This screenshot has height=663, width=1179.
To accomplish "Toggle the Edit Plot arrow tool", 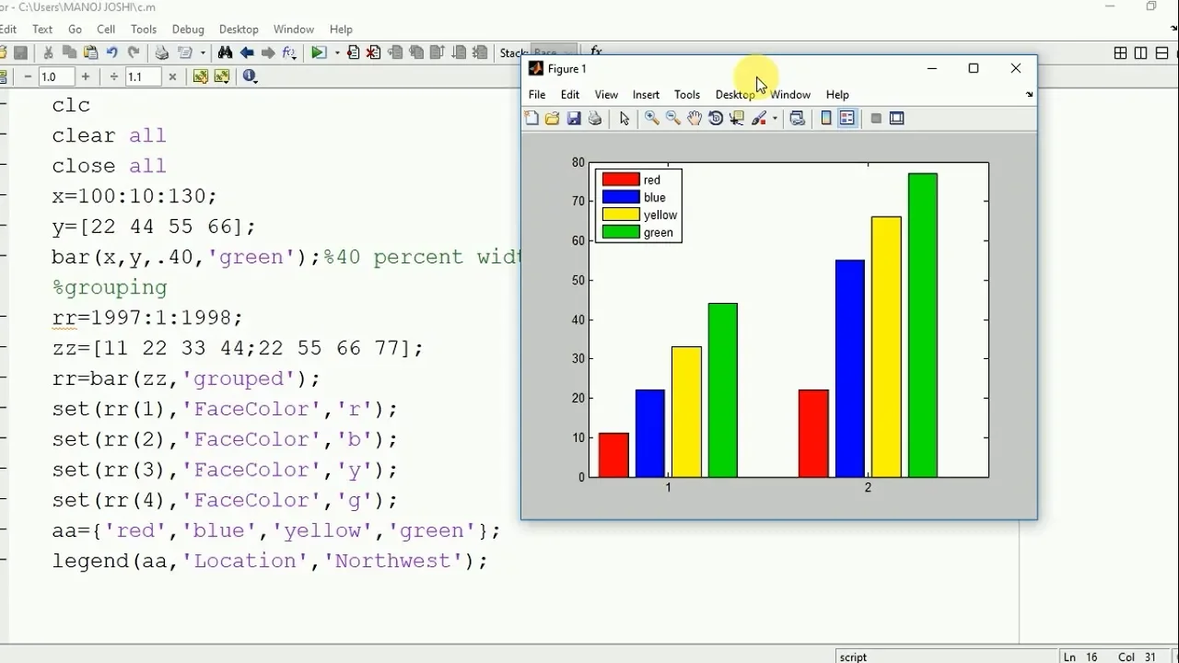I will pos(625,118).
